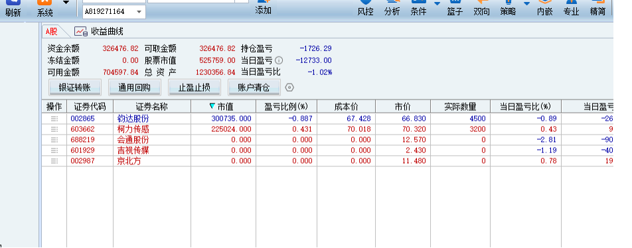Select the A股 tab
632x248 pixels.
[52, 31]
